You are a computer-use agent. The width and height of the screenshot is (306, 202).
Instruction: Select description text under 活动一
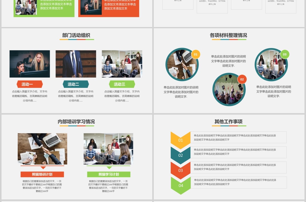click(x=30, y=96)
